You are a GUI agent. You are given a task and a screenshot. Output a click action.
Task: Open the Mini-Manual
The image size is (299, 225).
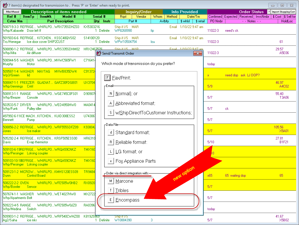pyautogui.click(x=12, y=12)
